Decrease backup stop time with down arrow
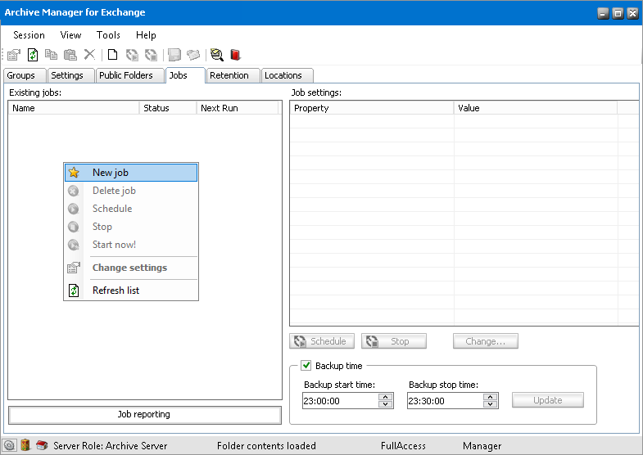643x455 pixels. tap(490, 404)
